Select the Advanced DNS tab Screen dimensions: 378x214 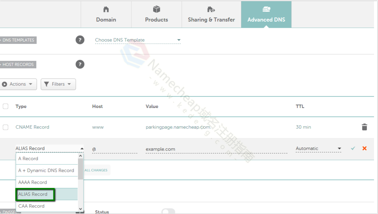click(x=266, y=14)
